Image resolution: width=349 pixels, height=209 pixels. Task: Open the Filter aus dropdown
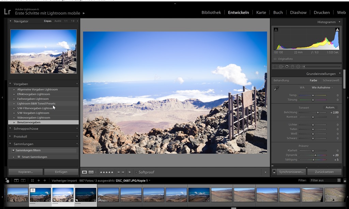[x=325, y=180]
